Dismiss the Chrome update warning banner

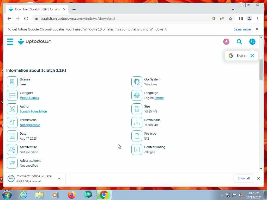(x=257, y=29)
